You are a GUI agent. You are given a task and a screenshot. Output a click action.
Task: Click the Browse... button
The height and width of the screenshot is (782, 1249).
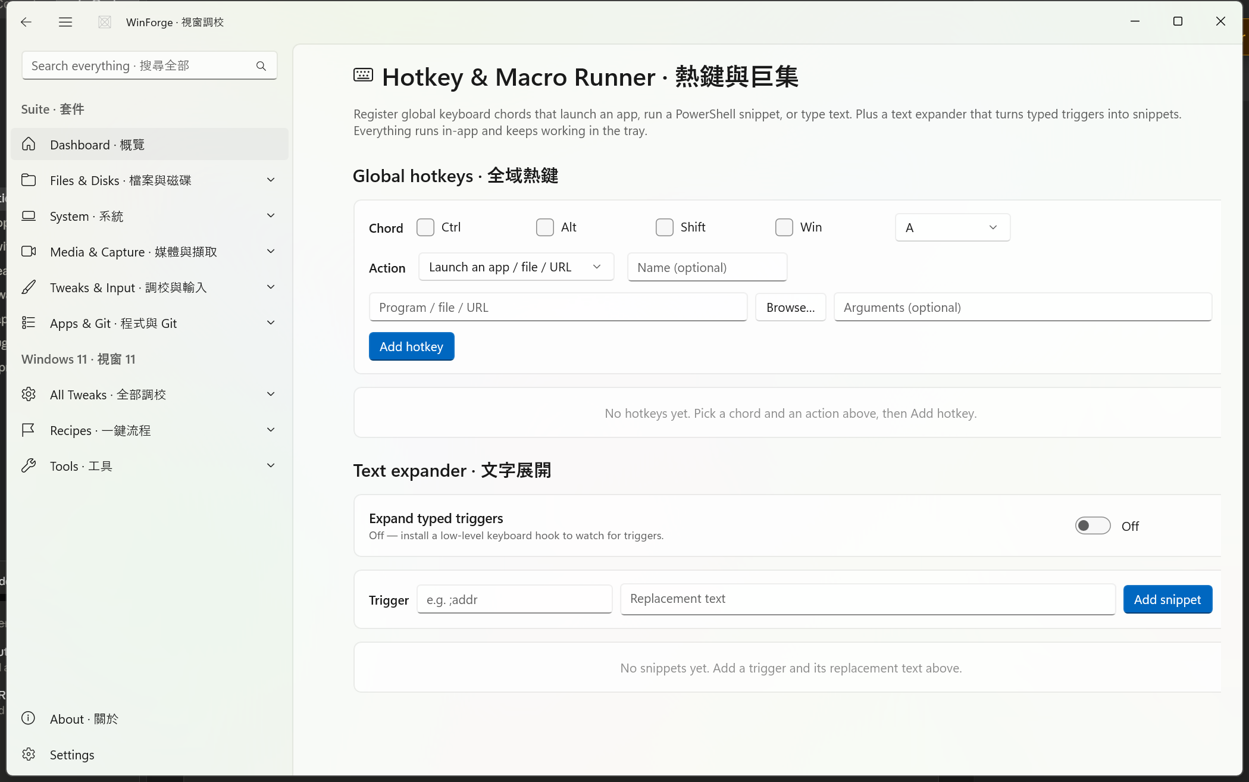tap(790, 307)
